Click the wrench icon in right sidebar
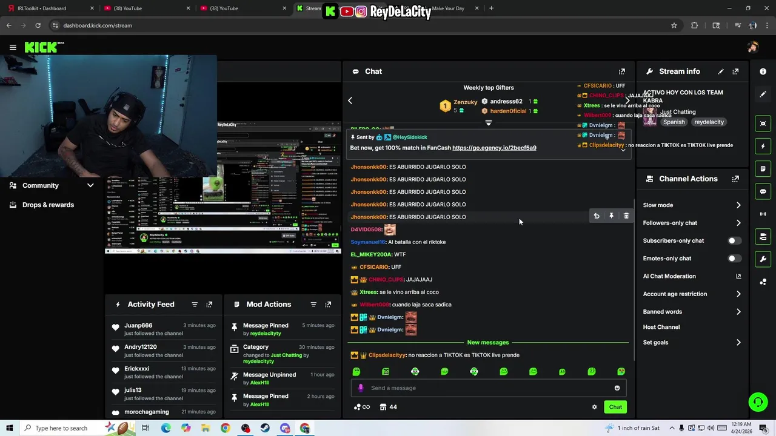 (x=763, y=259)
